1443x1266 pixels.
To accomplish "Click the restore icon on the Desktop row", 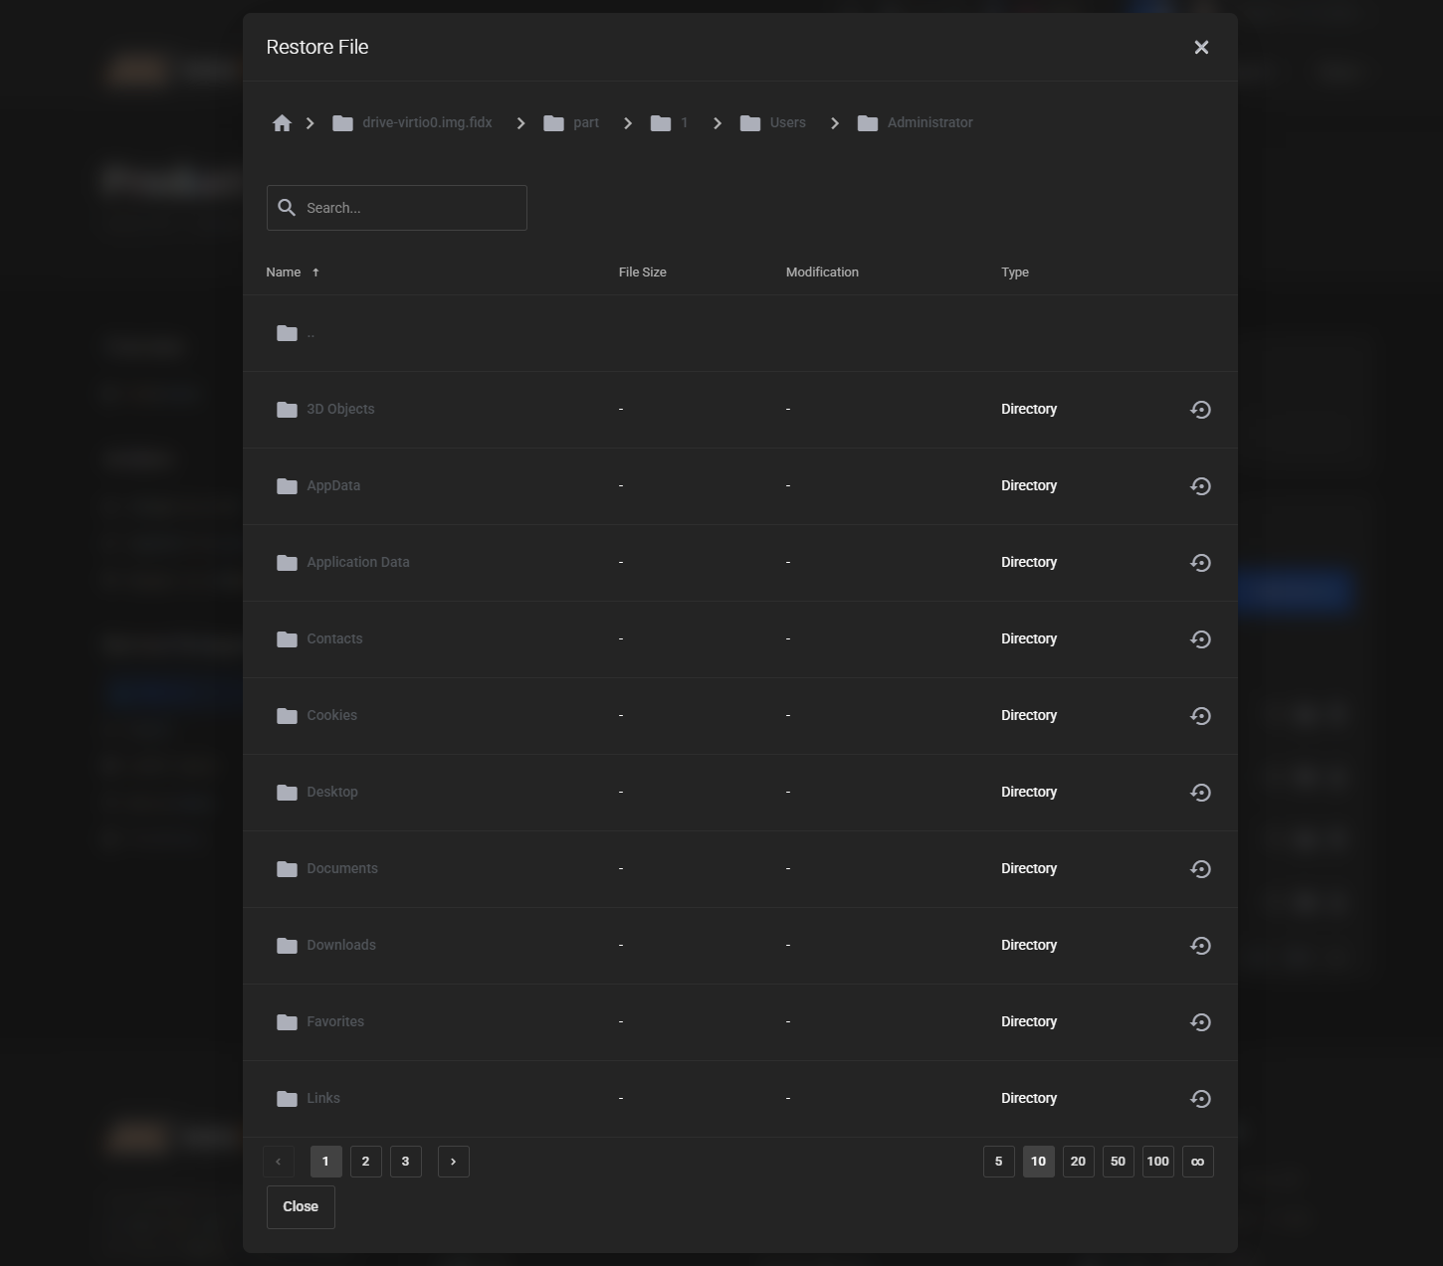I will coord(1200,793).
